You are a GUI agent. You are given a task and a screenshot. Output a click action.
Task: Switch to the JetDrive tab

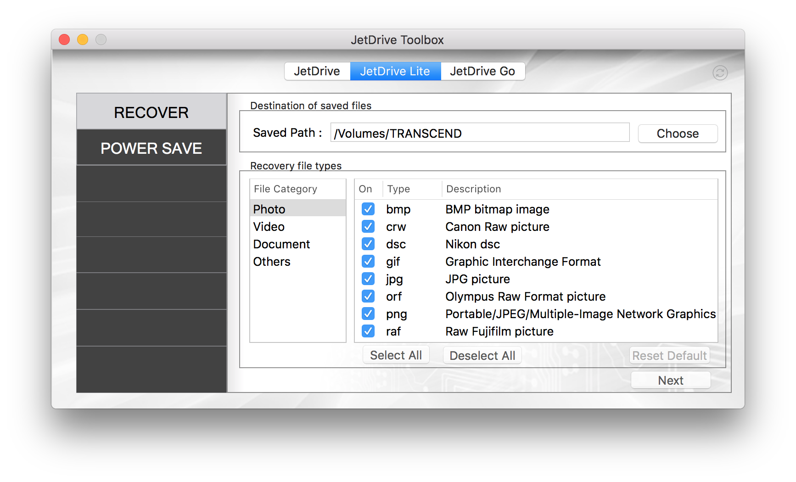click(317, 71)
